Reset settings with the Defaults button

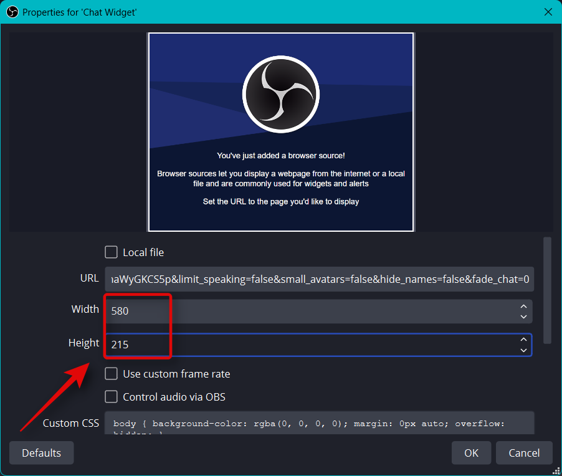click(42, 453)
